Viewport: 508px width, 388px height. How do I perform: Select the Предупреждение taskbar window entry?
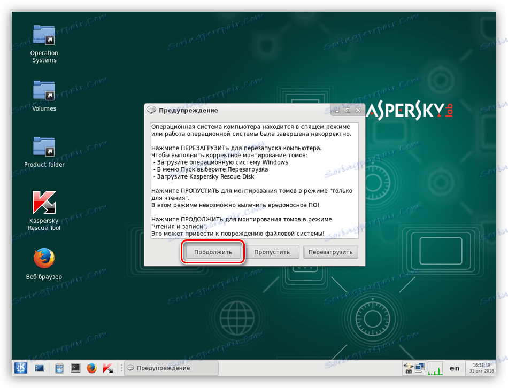pos(172,368)
